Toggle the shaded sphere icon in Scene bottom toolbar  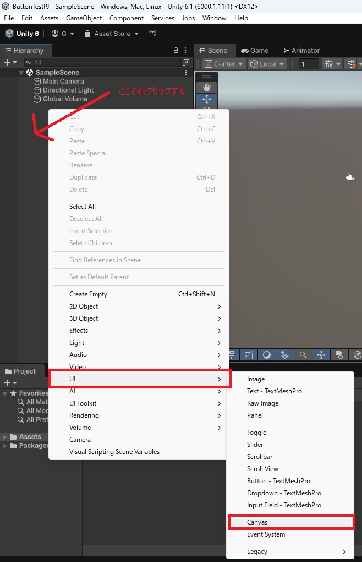point(267,355)
